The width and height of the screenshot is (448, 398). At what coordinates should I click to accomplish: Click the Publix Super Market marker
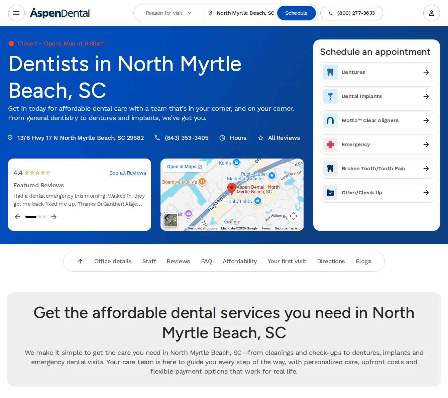(x=272, y=176)
